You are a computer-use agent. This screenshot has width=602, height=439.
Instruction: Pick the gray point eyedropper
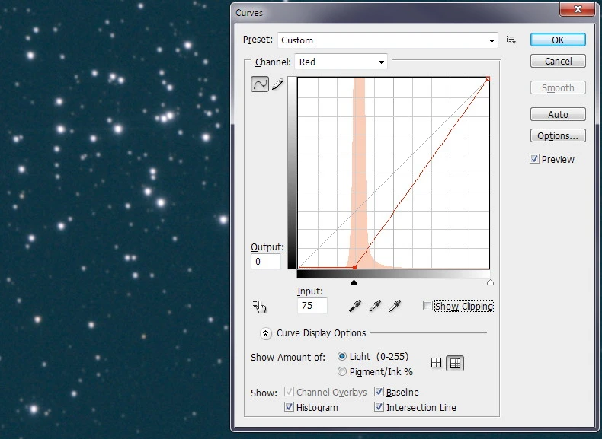(375, 306)
